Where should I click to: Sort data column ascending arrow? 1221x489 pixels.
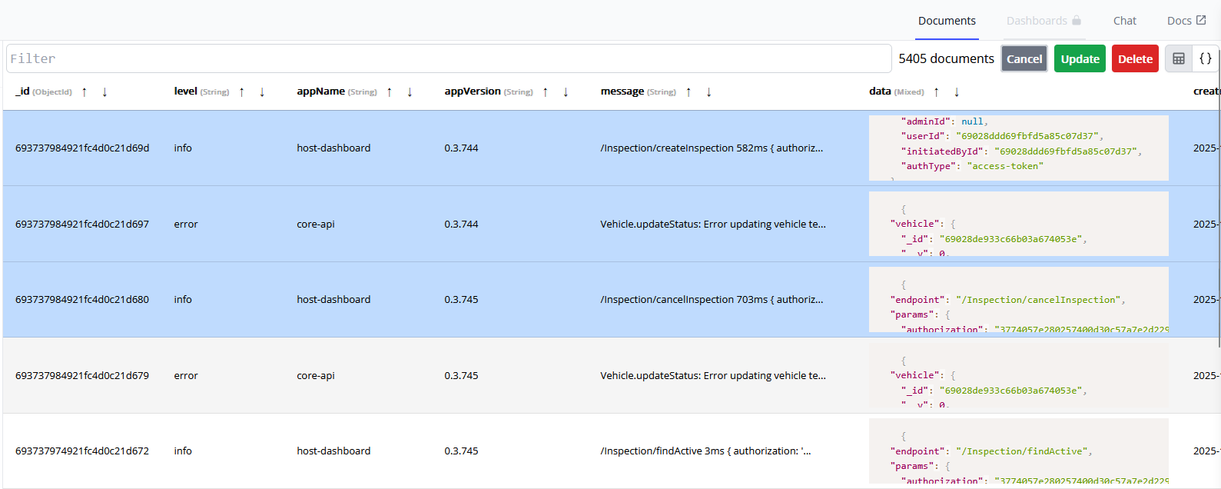click(936, 92)
